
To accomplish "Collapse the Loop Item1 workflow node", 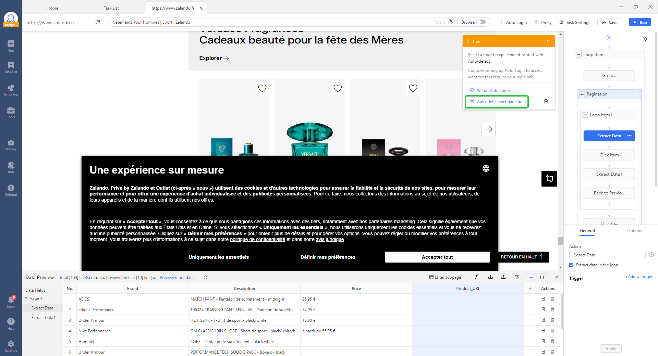I will 585,115.
